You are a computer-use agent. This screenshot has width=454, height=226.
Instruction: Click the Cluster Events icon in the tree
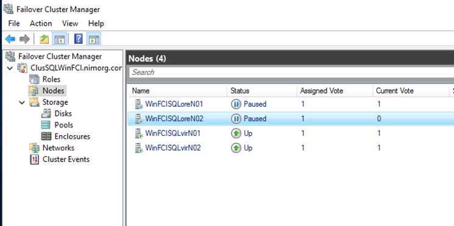(x=35, y=159)
